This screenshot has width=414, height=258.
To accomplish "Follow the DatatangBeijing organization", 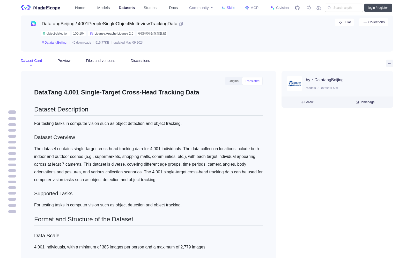I will point(307,102).
